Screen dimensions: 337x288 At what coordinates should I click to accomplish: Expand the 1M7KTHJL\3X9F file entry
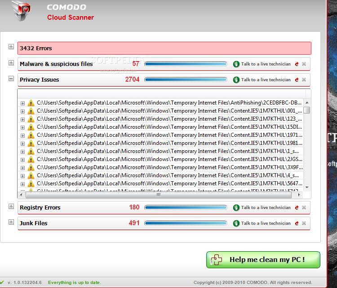(x=22, y=168)
